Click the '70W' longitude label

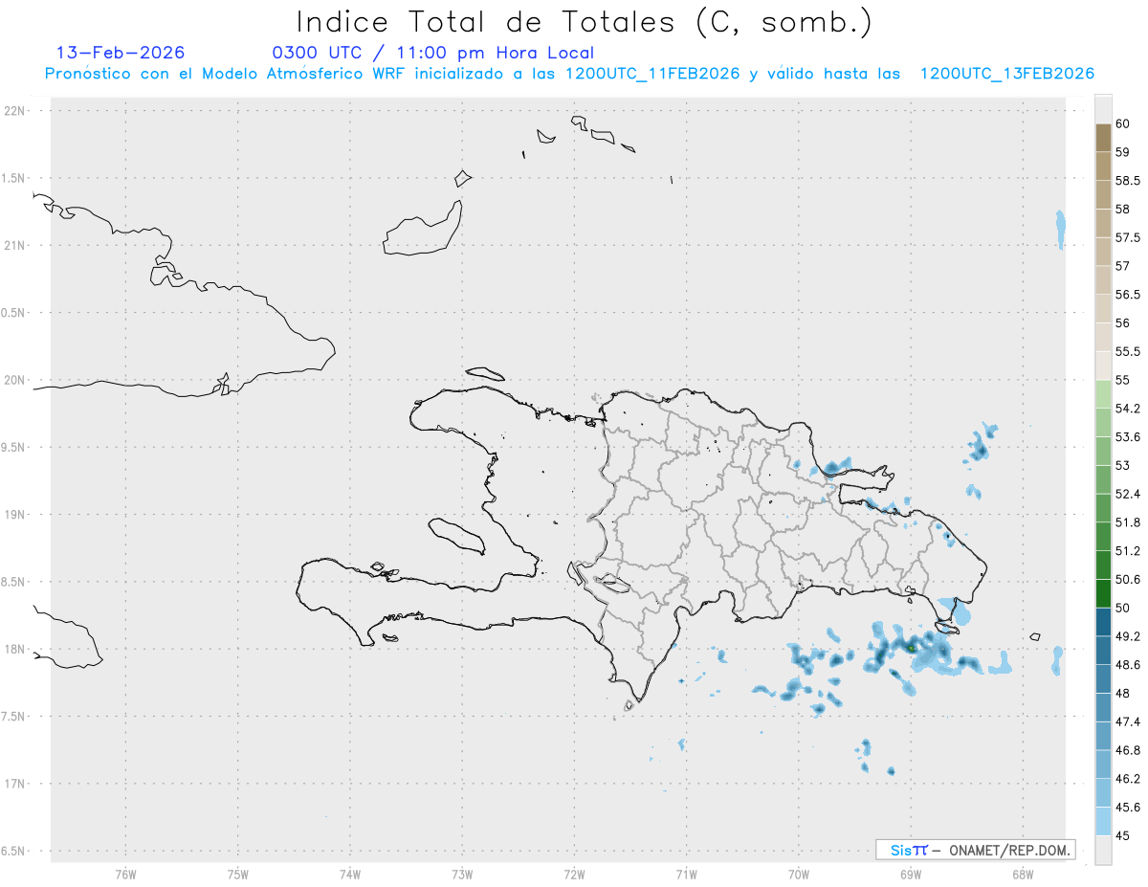(x=799, y=874)
